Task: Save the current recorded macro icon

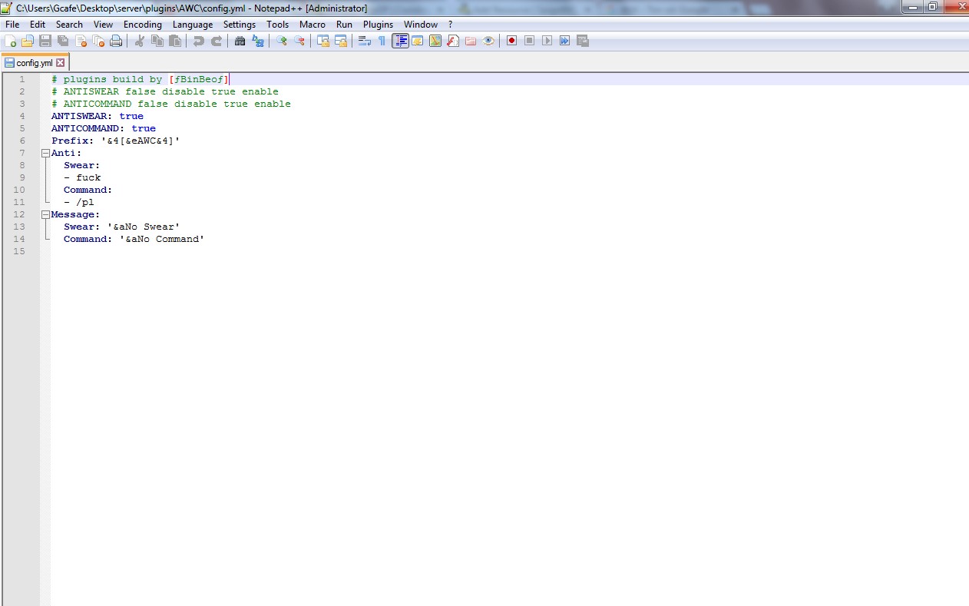Action: coord(583,41)
